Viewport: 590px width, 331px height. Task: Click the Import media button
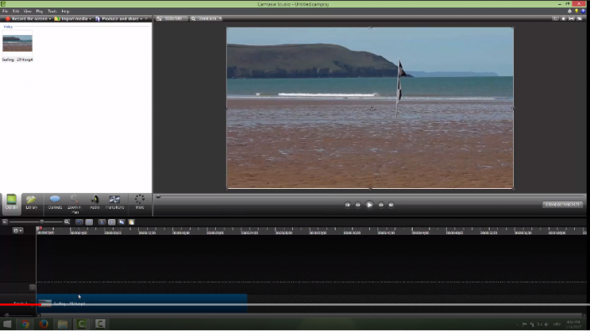pos(73,18)
